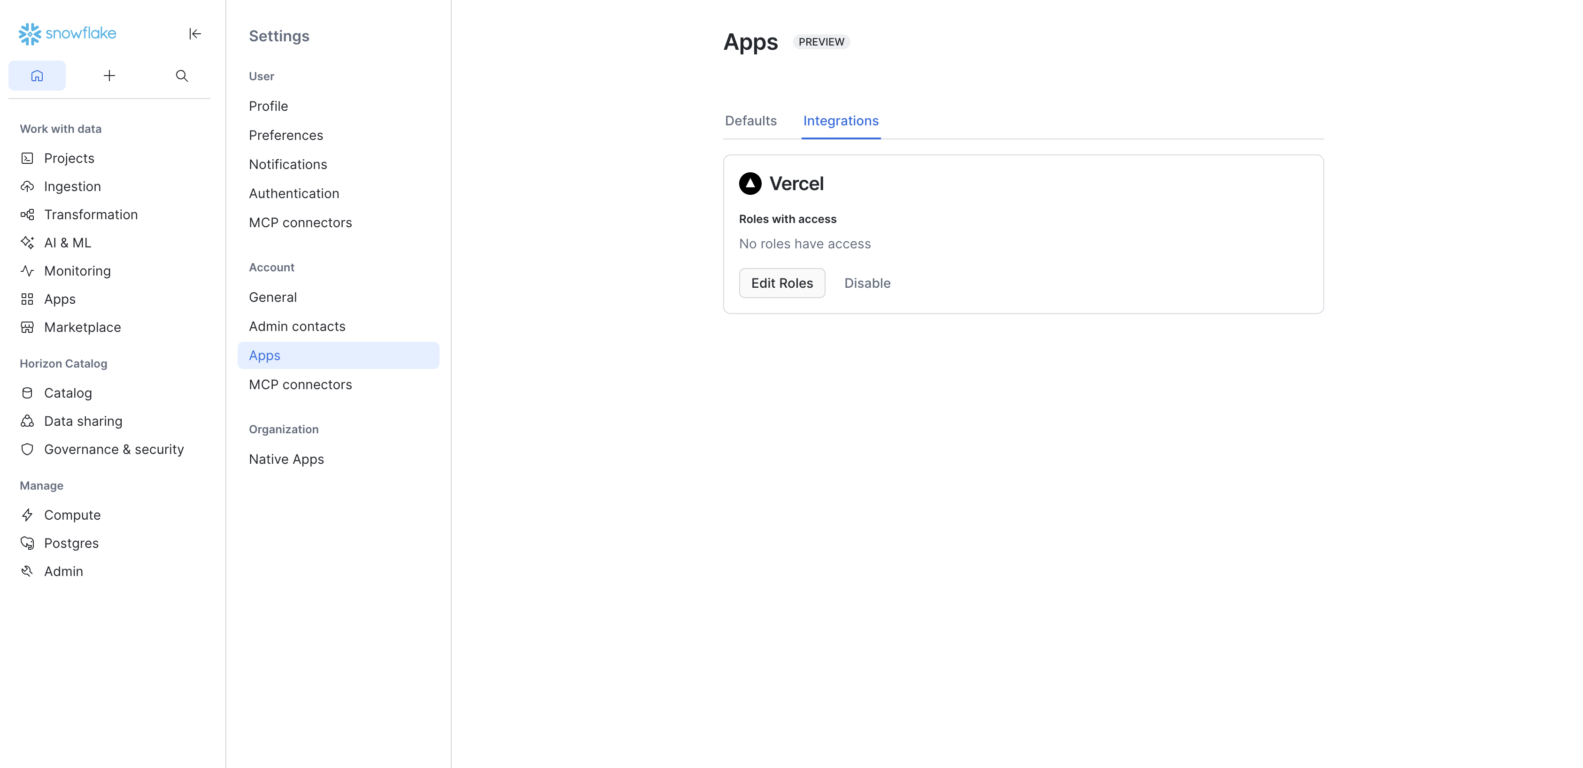Screen dimensions: 1583x768
Task: Collapse the sidebar with the arrow icon
Action: click(195, 34)
